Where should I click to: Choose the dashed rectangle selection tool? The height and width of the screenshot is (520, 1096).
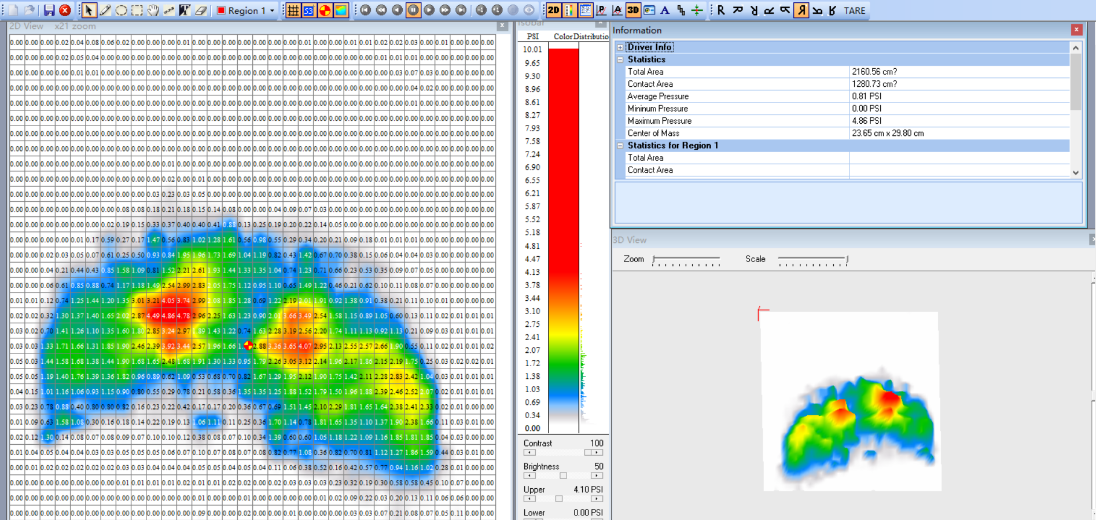click(x=137, y=10)
